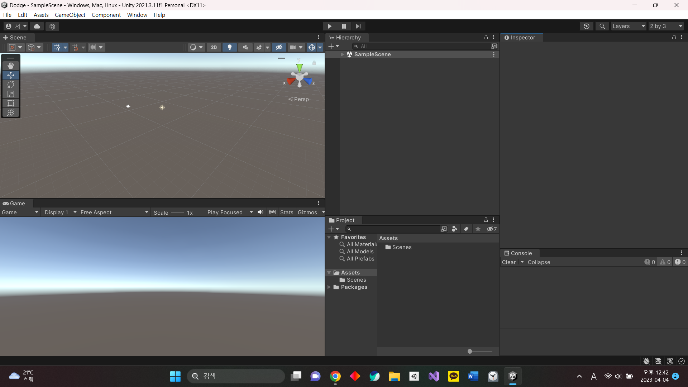Click the Play button
The height and width of the screenshot is (387, 688).
tap(329, 26)
